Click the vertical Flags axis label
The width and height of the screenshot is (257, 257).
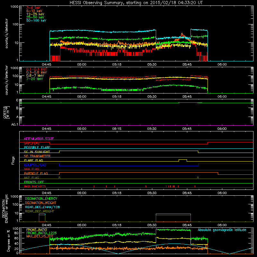coord(13,160)
